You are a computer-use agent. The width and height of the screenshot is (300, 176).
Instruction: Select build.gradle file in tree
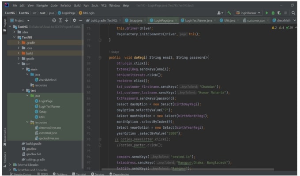click(34, 143)
